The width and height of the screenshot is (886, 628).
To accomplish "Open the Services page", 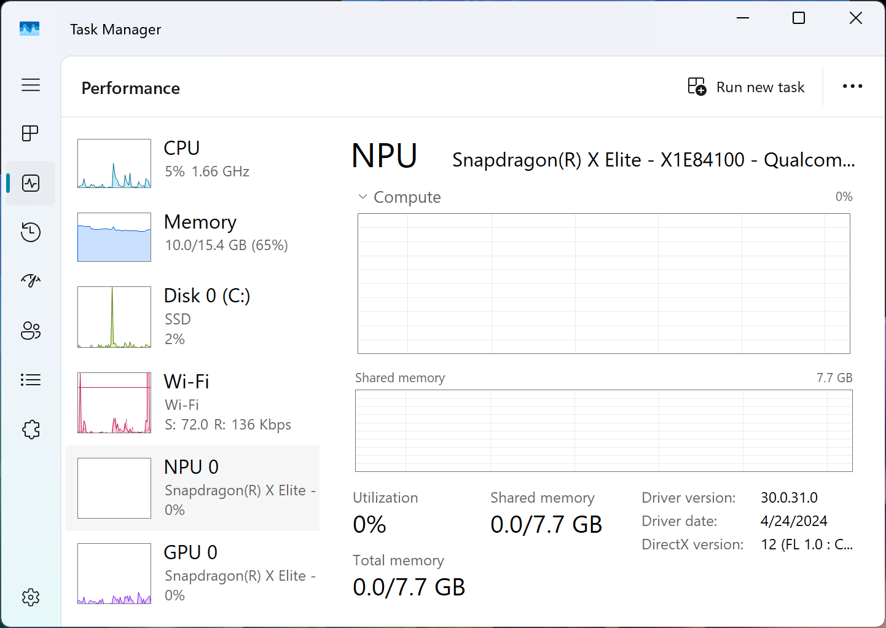I will click(x=31, y=429).
